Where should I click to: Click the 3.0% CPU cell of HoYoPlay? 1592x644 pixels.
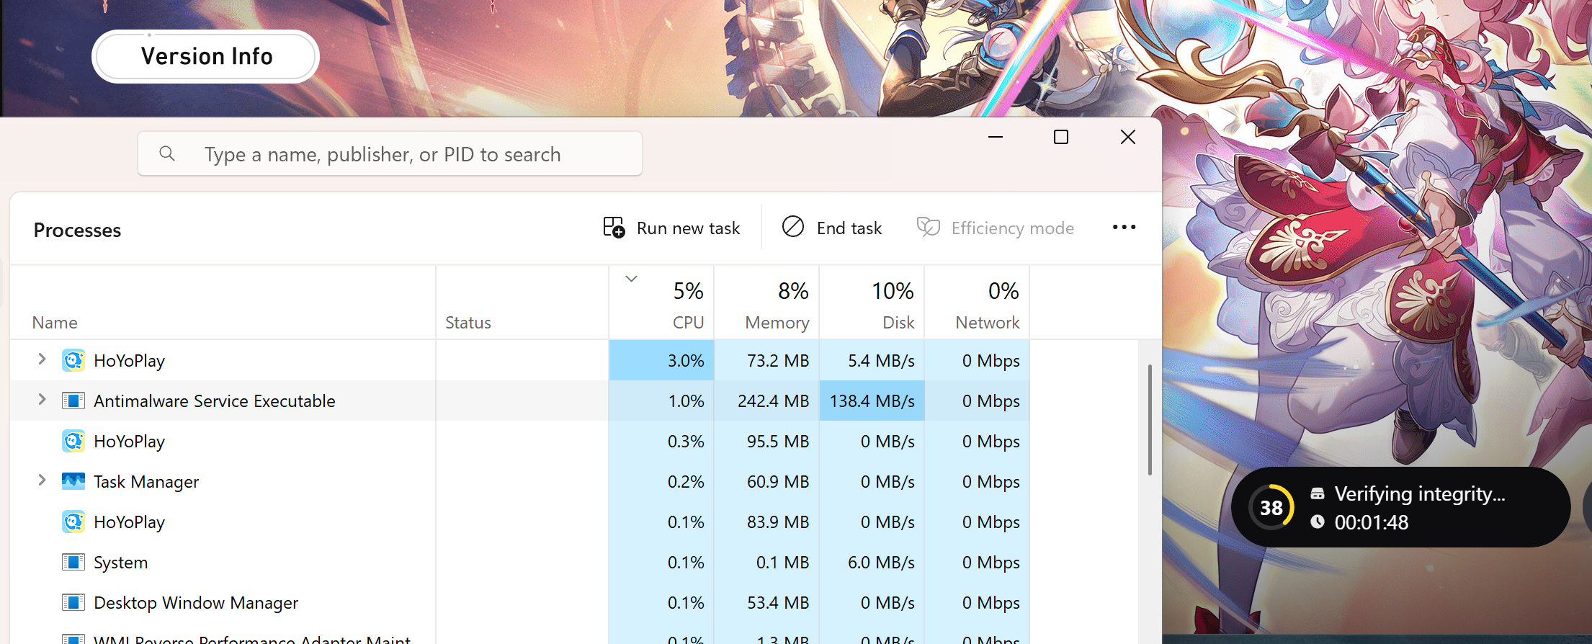[x=661, y=360]
